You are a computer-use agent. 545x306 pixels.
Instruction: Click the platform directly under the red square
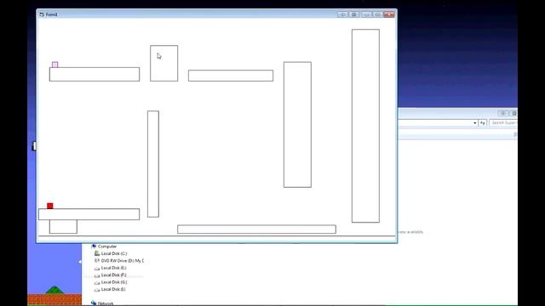pyautogui.click(x=89, y=214)
